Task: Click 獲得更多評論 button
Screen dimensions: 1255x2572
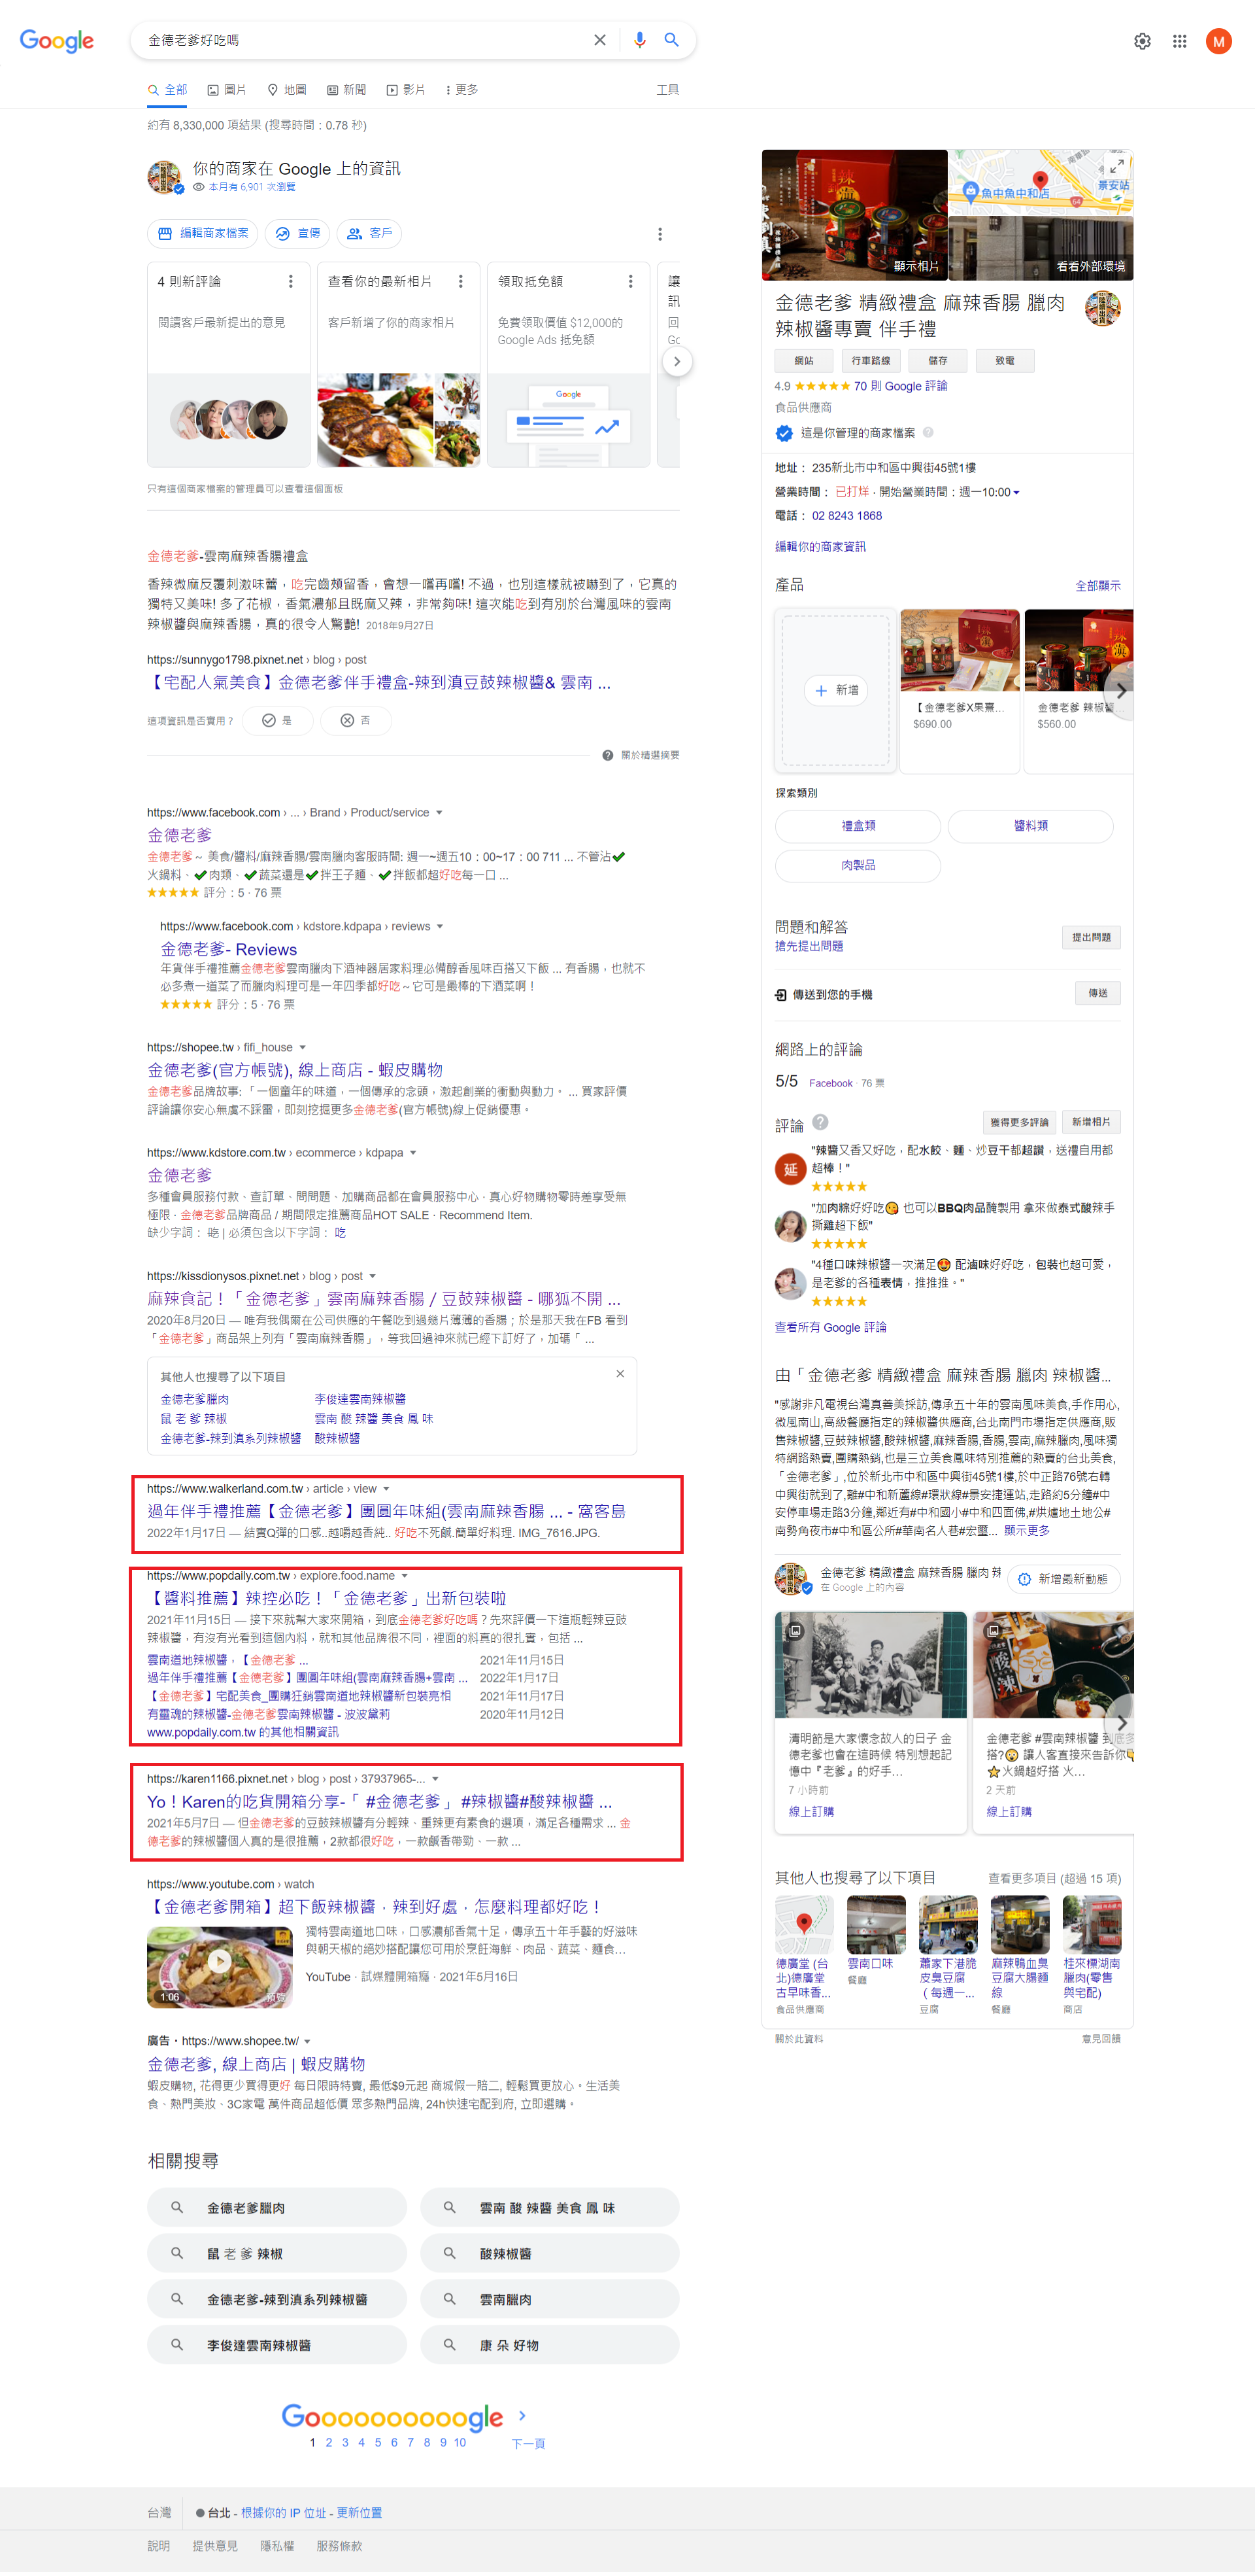Action: pos(1018,1121)
